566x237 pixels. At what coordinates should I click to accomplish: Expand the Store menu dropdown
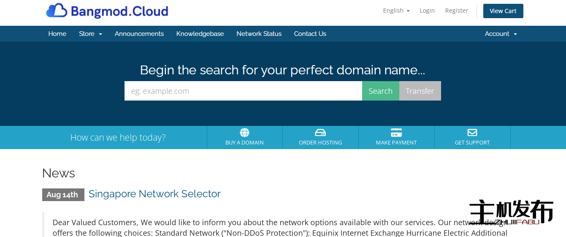(90, 34)
